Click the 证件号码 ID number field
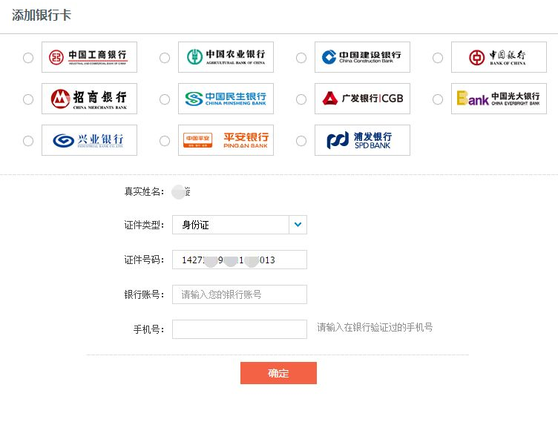This screenshot has height=422, width=558. coord(239,260)
